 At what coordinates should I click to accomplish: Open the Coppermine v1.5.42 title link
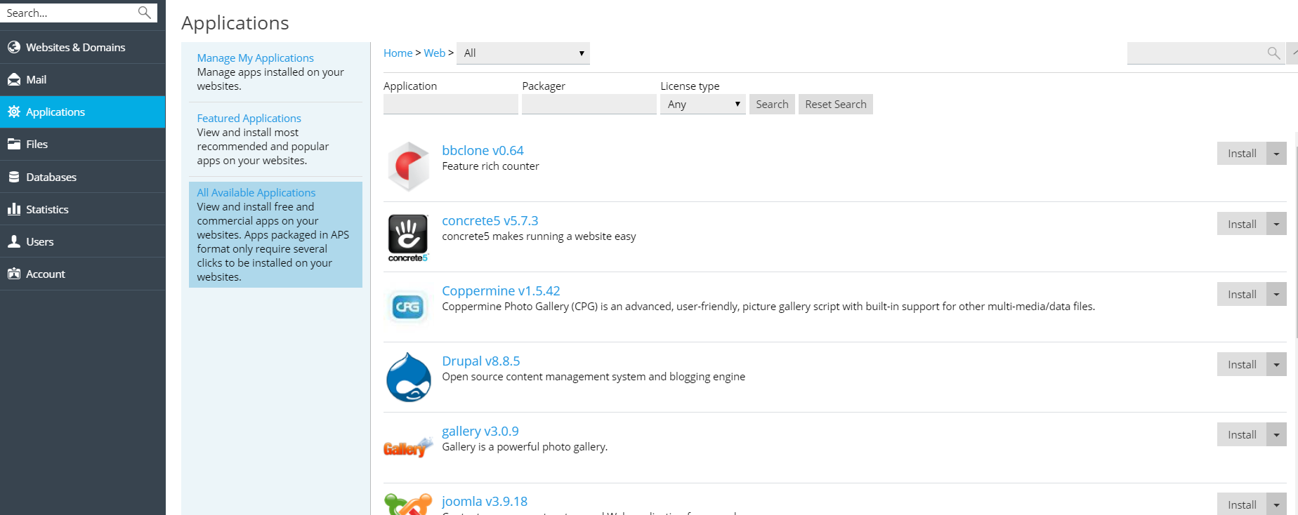pyautogui.click(x=501, y=290)
